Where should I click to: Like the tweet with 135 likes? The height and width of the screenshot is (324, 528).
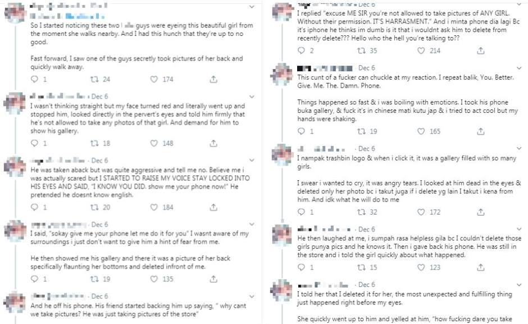[154, 279]
